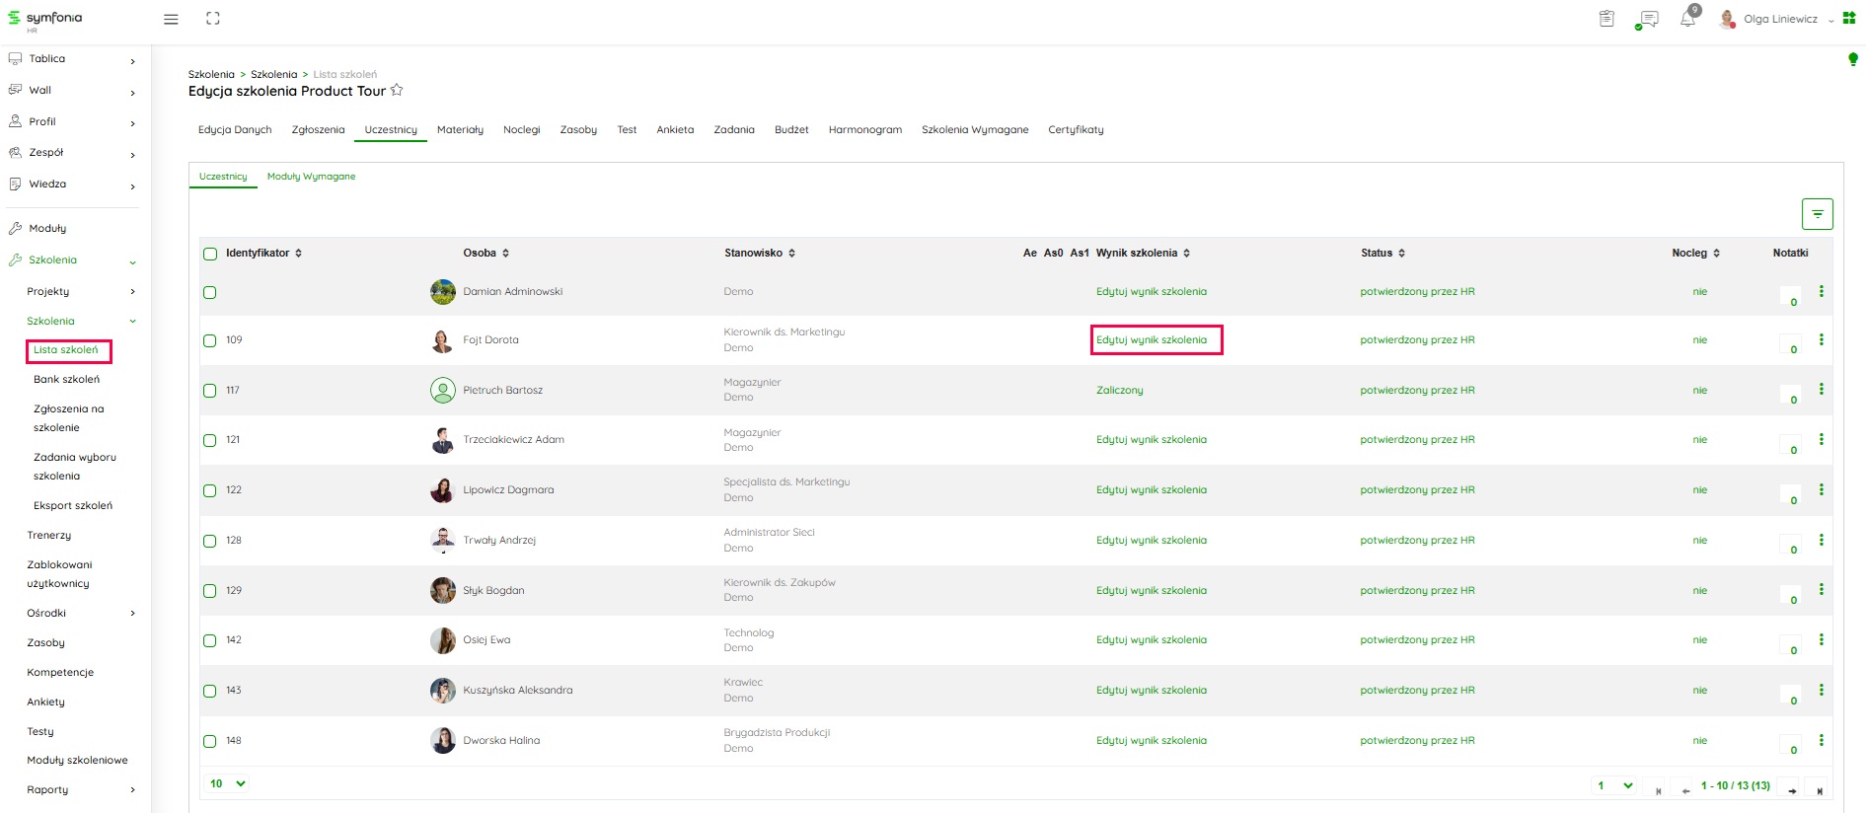Image resolution: width=1866 pixels, height=813 pixels.
Task: Open the chat messages icon
Action: point(1647,19)
